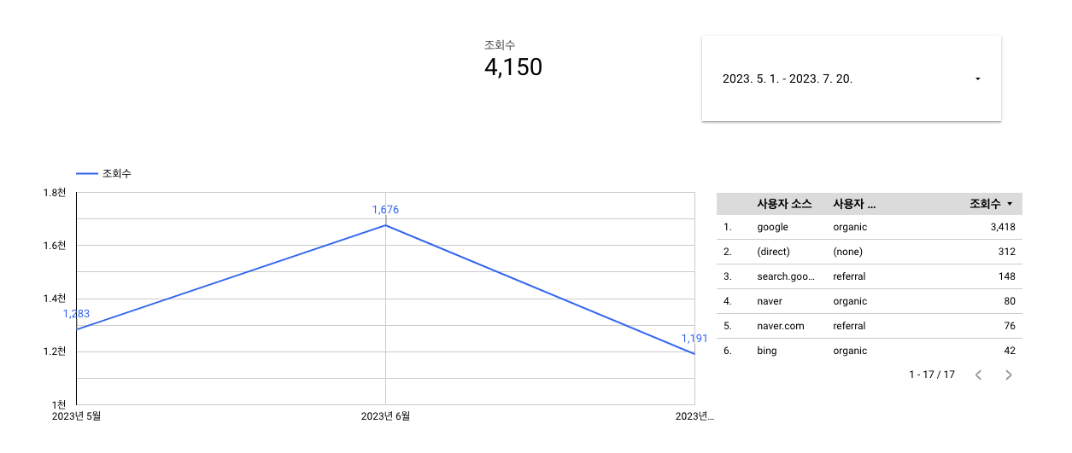Click the sort arrow beside 조회수 header
Viewport: 1072px width, 453px height.
click(x=1010, y=205)
